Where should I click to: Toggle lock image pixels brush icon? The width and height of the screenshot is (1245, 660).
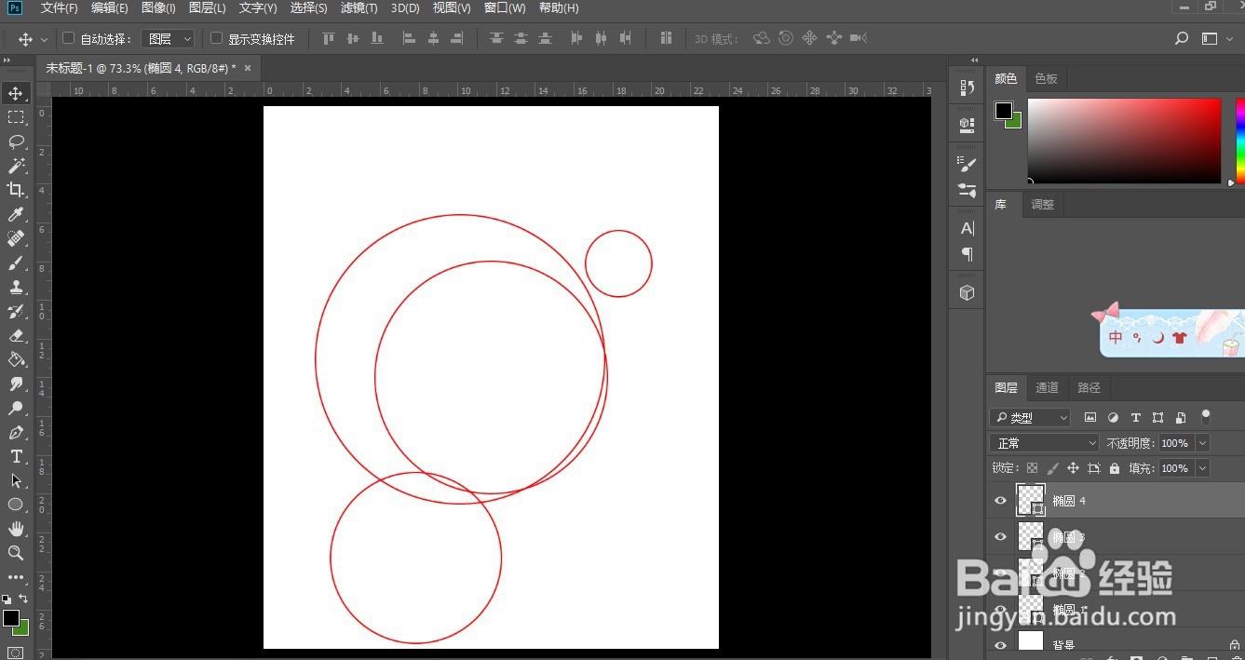1052,468
